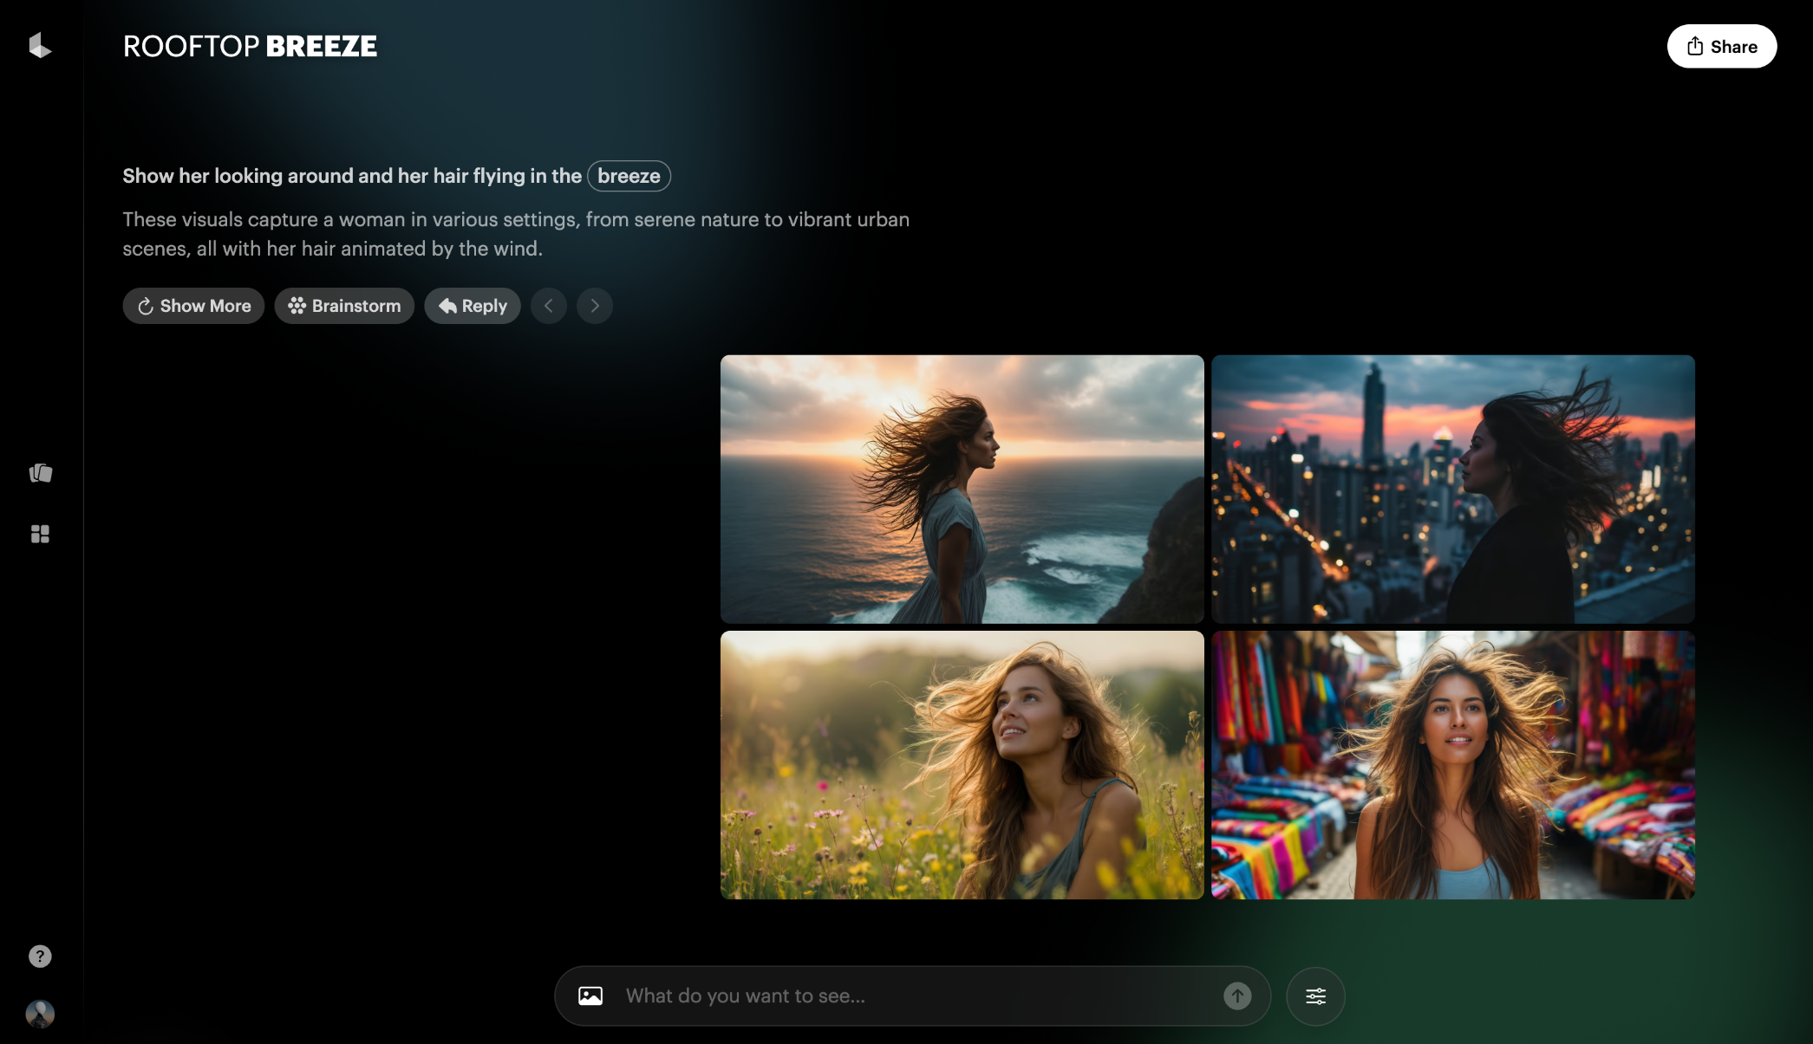Click the 'Show her looking around' prompt text

click(352, 176)
